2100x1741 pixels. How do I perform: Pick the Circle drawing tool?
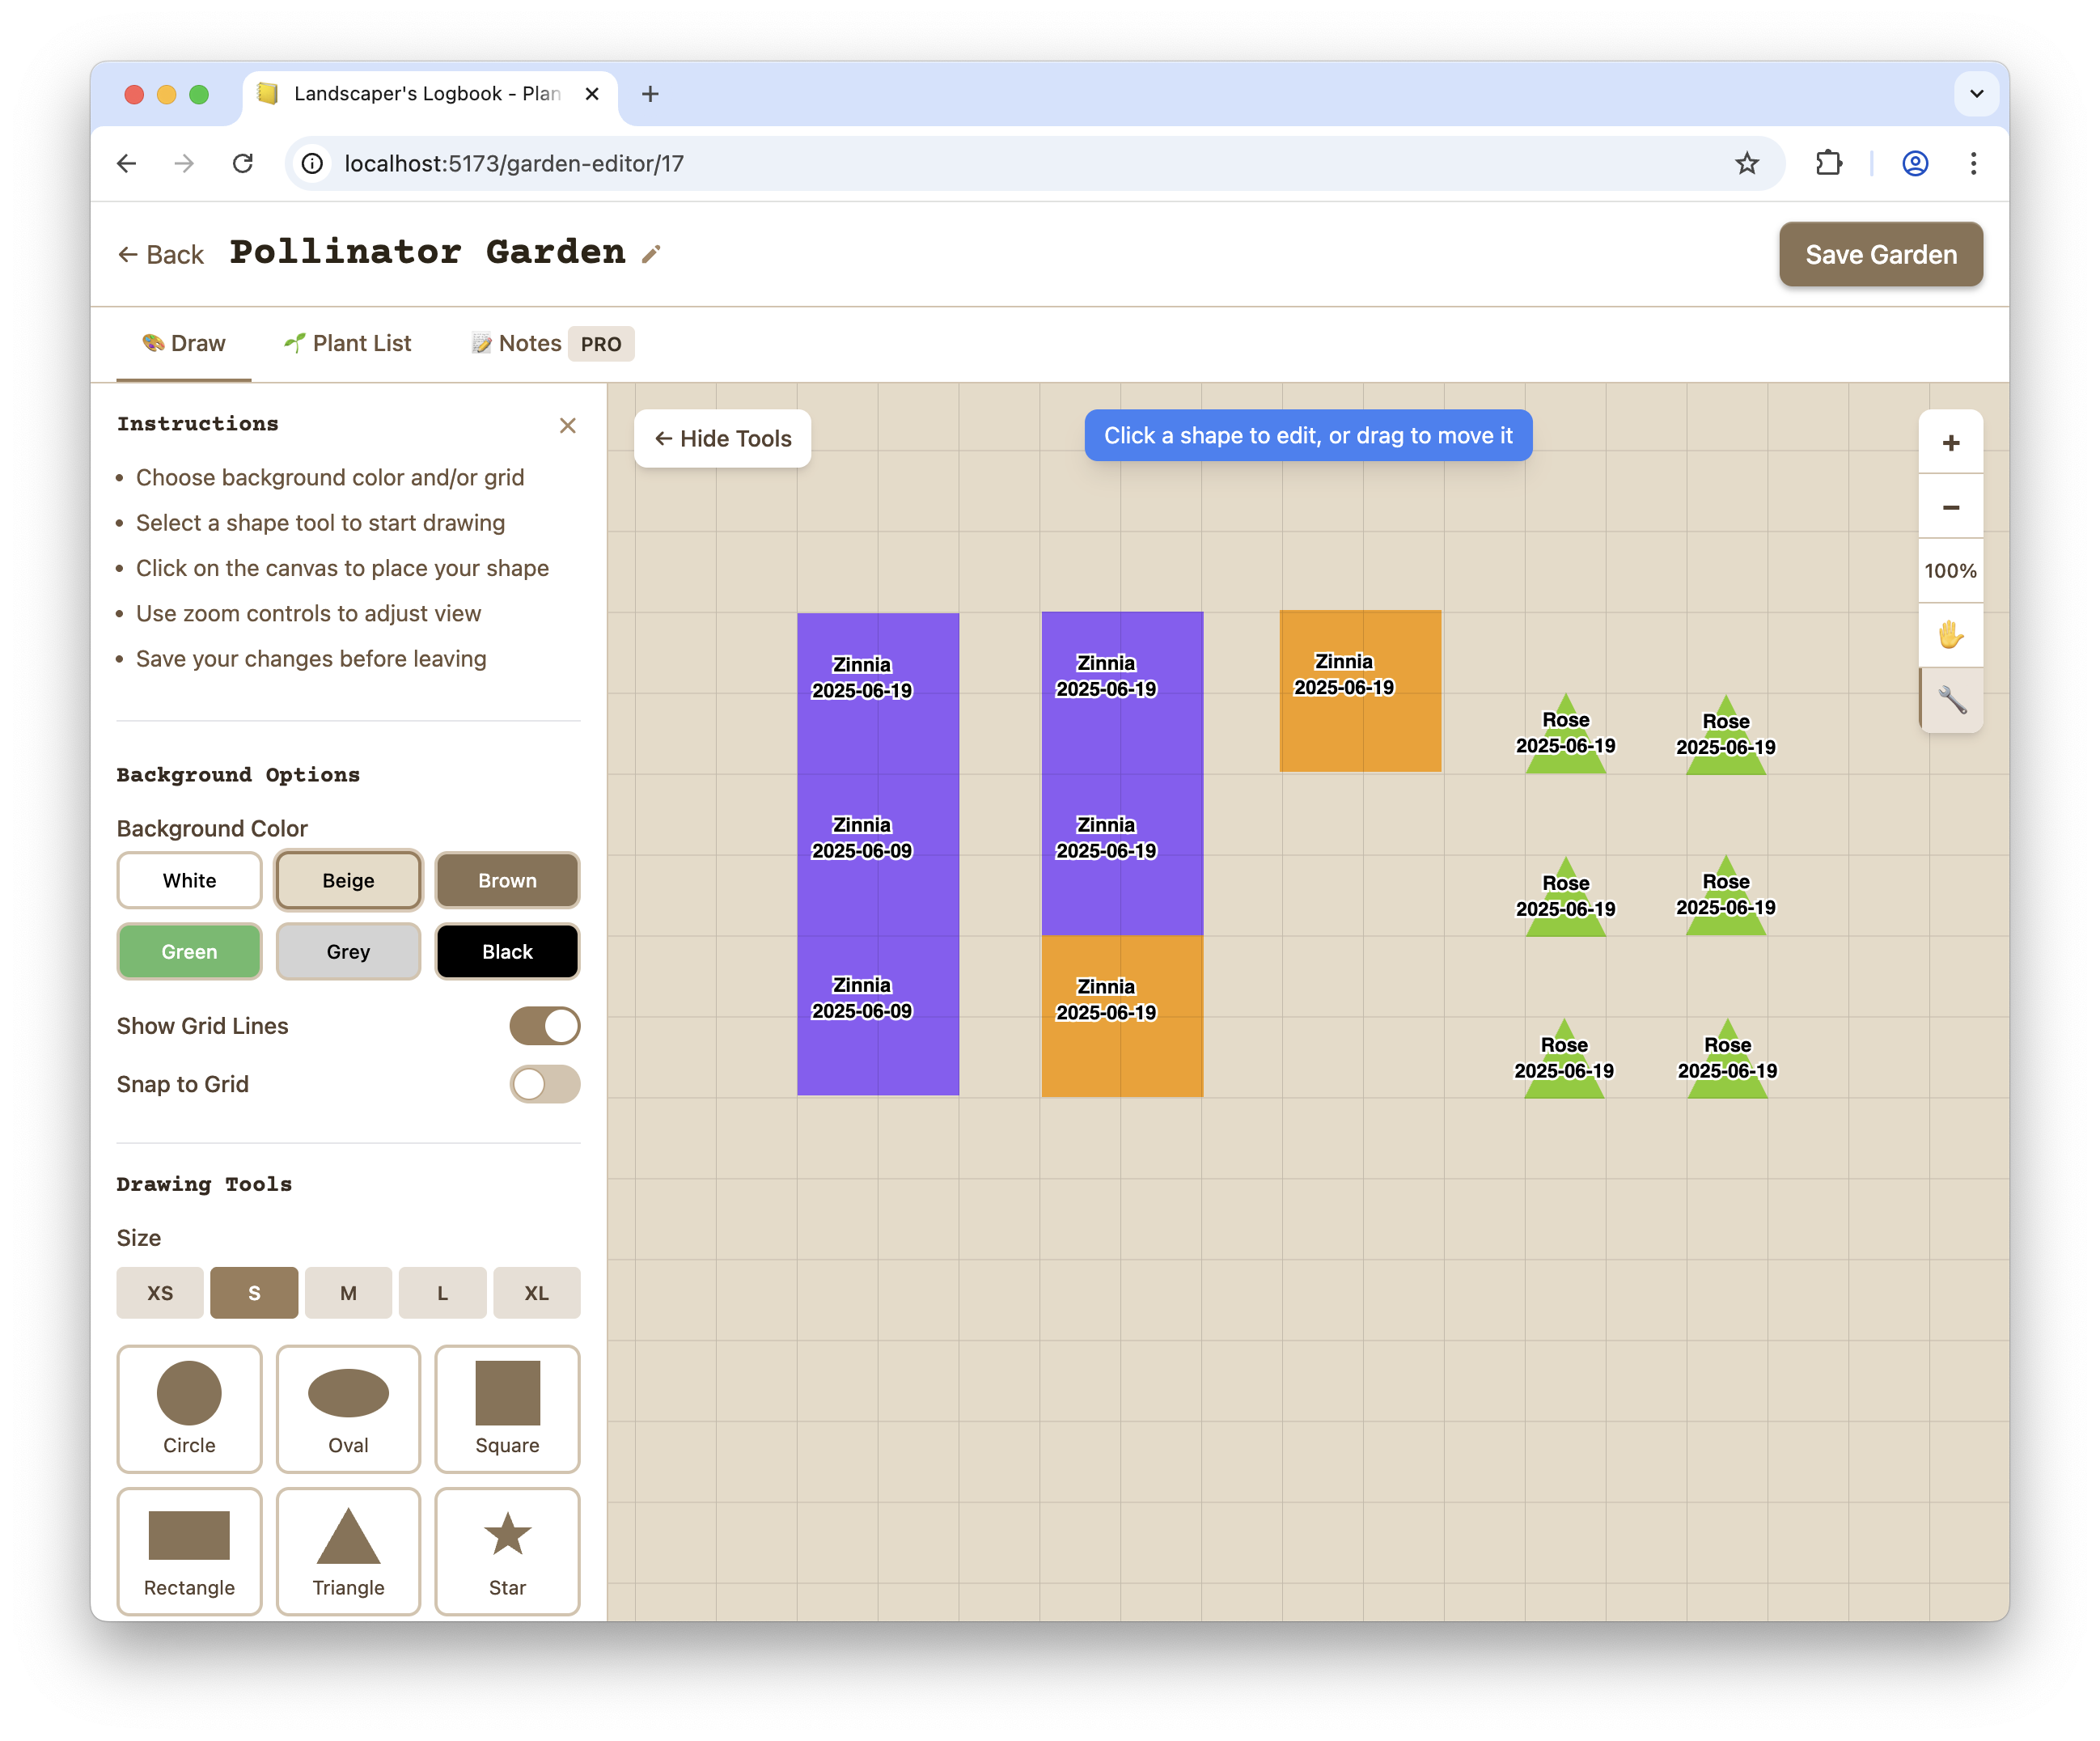tap(189, 1408)
